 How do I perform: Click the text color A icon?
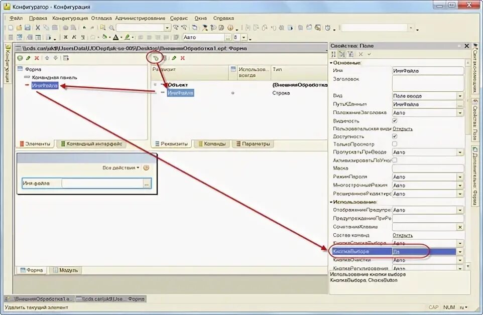point(116,37)
